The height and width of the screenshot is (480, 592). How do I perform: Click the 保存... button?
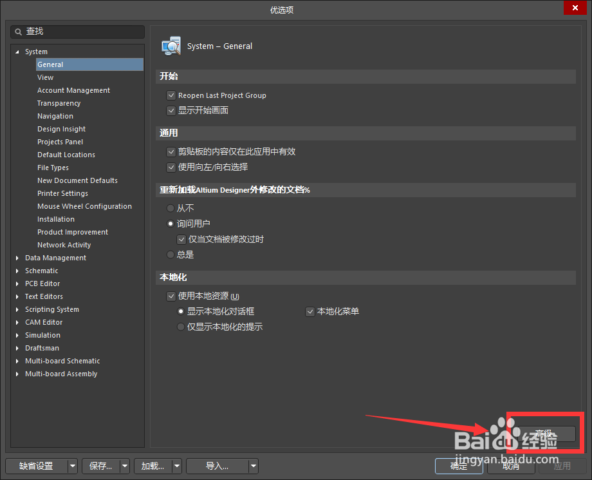tap(101, 466)
